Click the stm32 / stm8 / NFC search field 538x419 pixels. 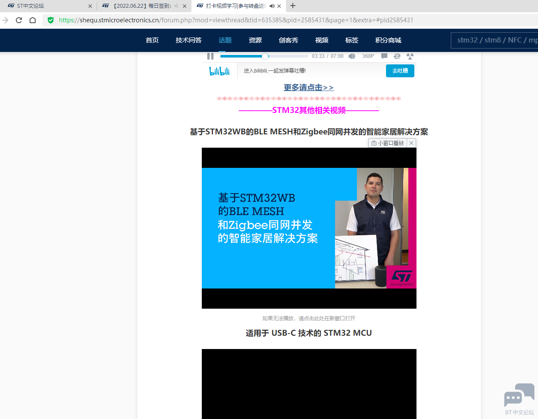(495, 40)
